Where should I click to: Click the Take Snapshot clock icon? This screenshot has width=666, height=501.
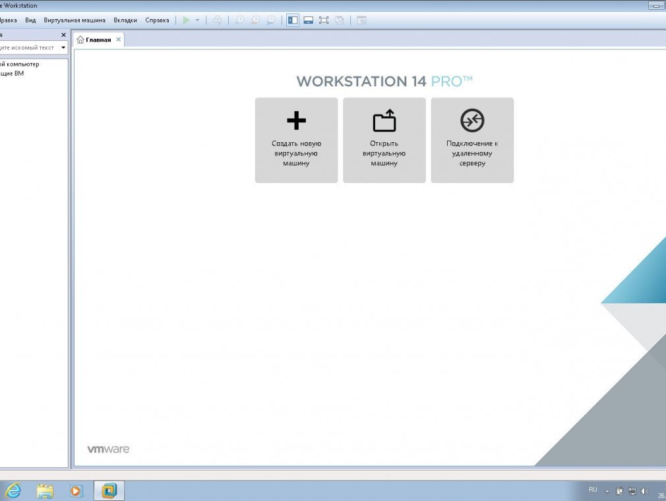click(240, 20)
